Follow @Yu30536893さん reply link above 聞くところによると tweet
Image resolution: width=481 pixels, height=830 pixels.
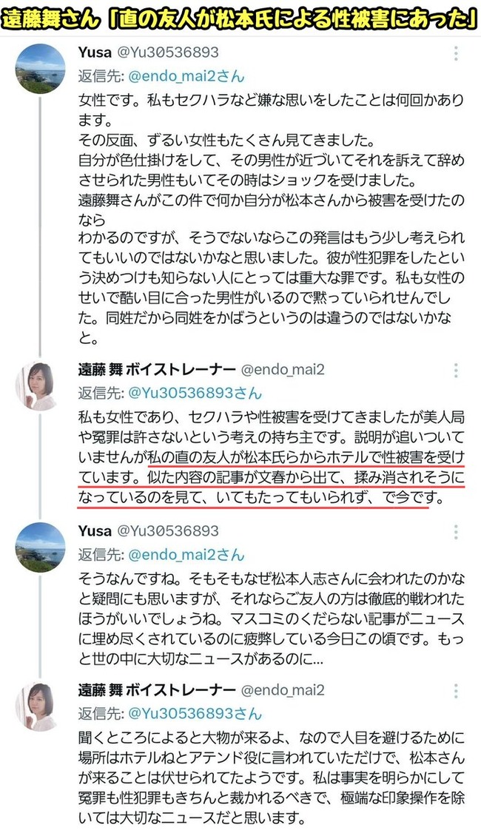pyautogui.click(x=195, y=714)
